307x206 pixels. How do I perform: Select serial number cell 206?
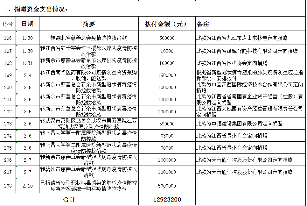coord(8,160)
